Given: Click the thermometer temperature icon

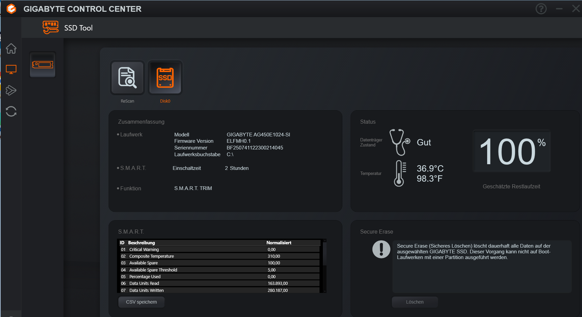Looking at the screenshot, I should (x=400, y=173).
